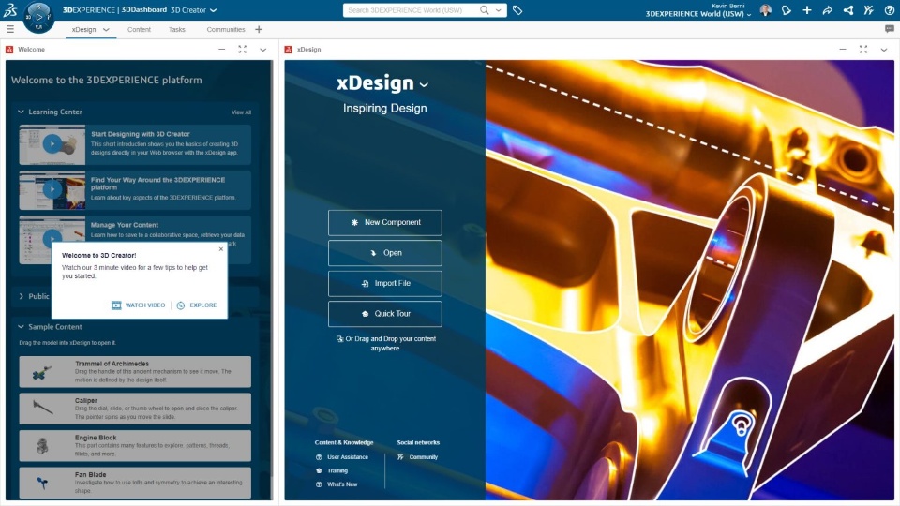Image resolution: width=900 pixels, height=506 pixels.
Task: Open the Training link
Action: click(x=337, y=470)
